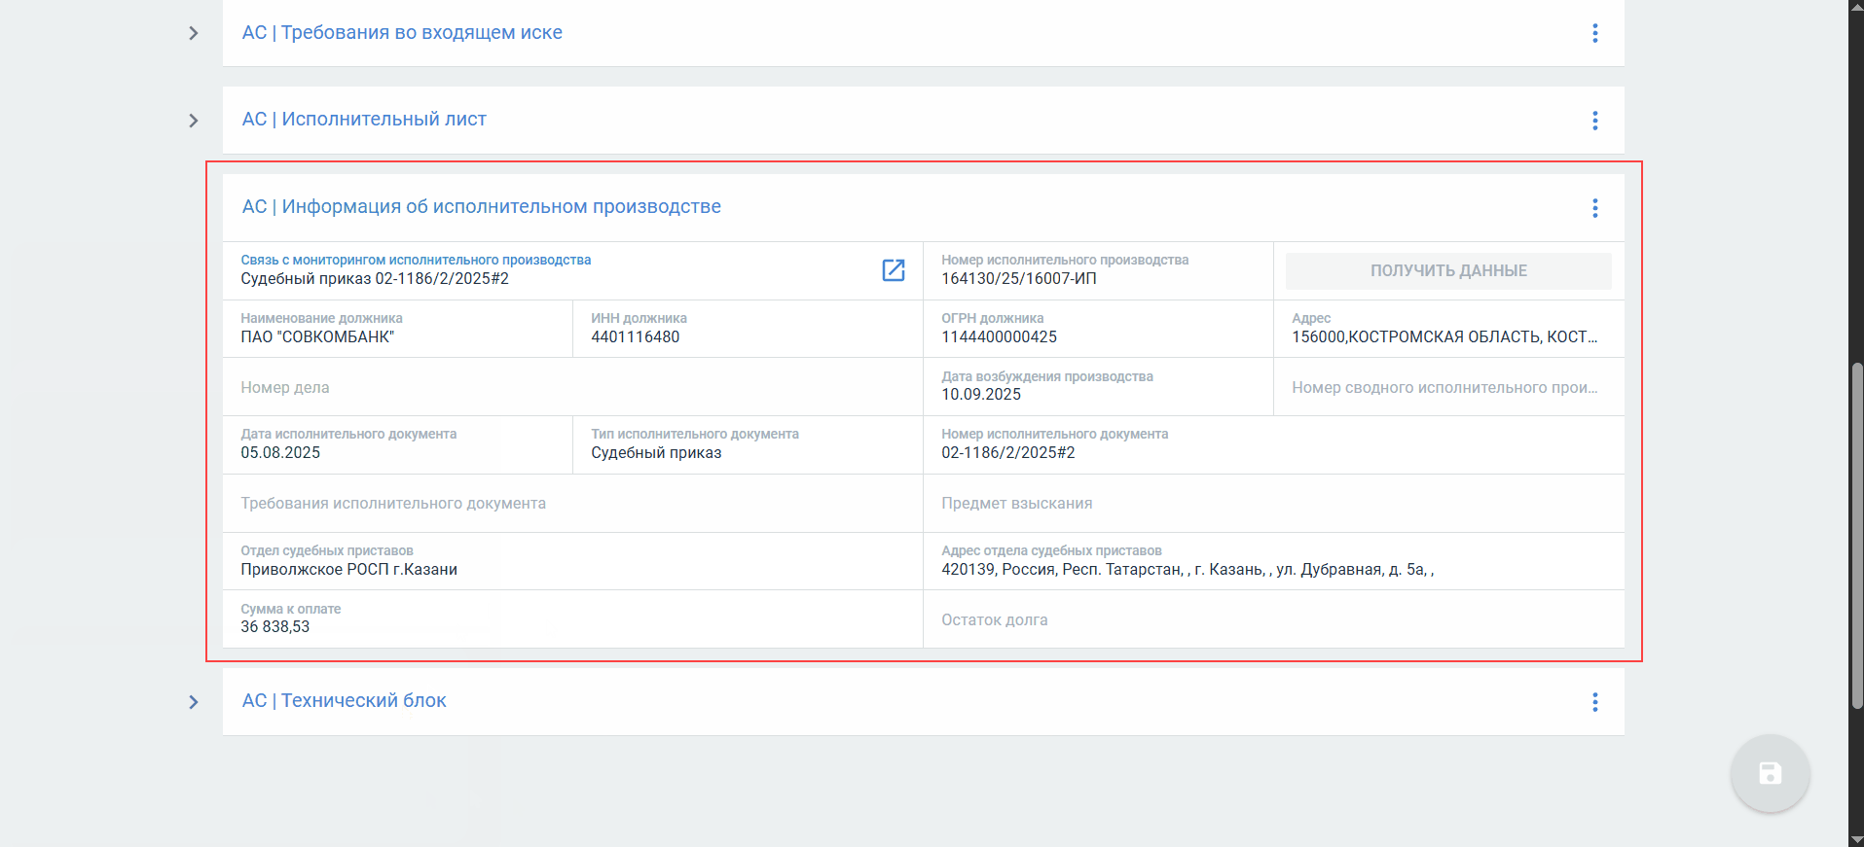
Task: Click the Номер дела field
Action: [x=572, y=387]
